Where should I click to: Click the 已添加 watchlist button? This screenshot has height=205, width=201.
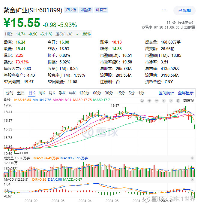[x=184, y=11]
